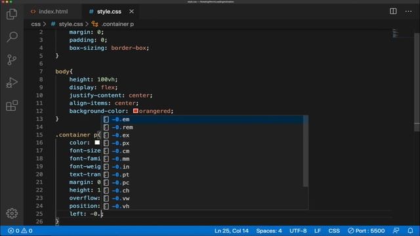Click line number 14 in gutter
This screenshot has height=236, width=420.
pos(39,127)
